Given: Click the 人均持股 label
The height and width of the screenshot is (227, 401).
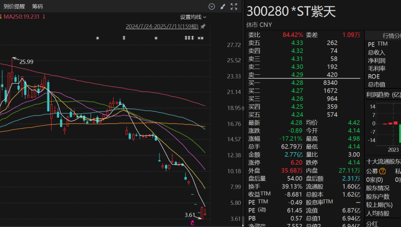Looking at the screenshot, I should (x=377, y=214).
